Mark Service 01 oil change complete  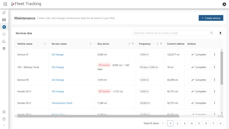tap(199, 54)
